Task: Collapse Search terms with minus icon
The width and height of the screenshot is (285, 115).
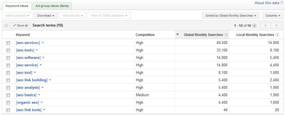Action: tap(6, 26)
